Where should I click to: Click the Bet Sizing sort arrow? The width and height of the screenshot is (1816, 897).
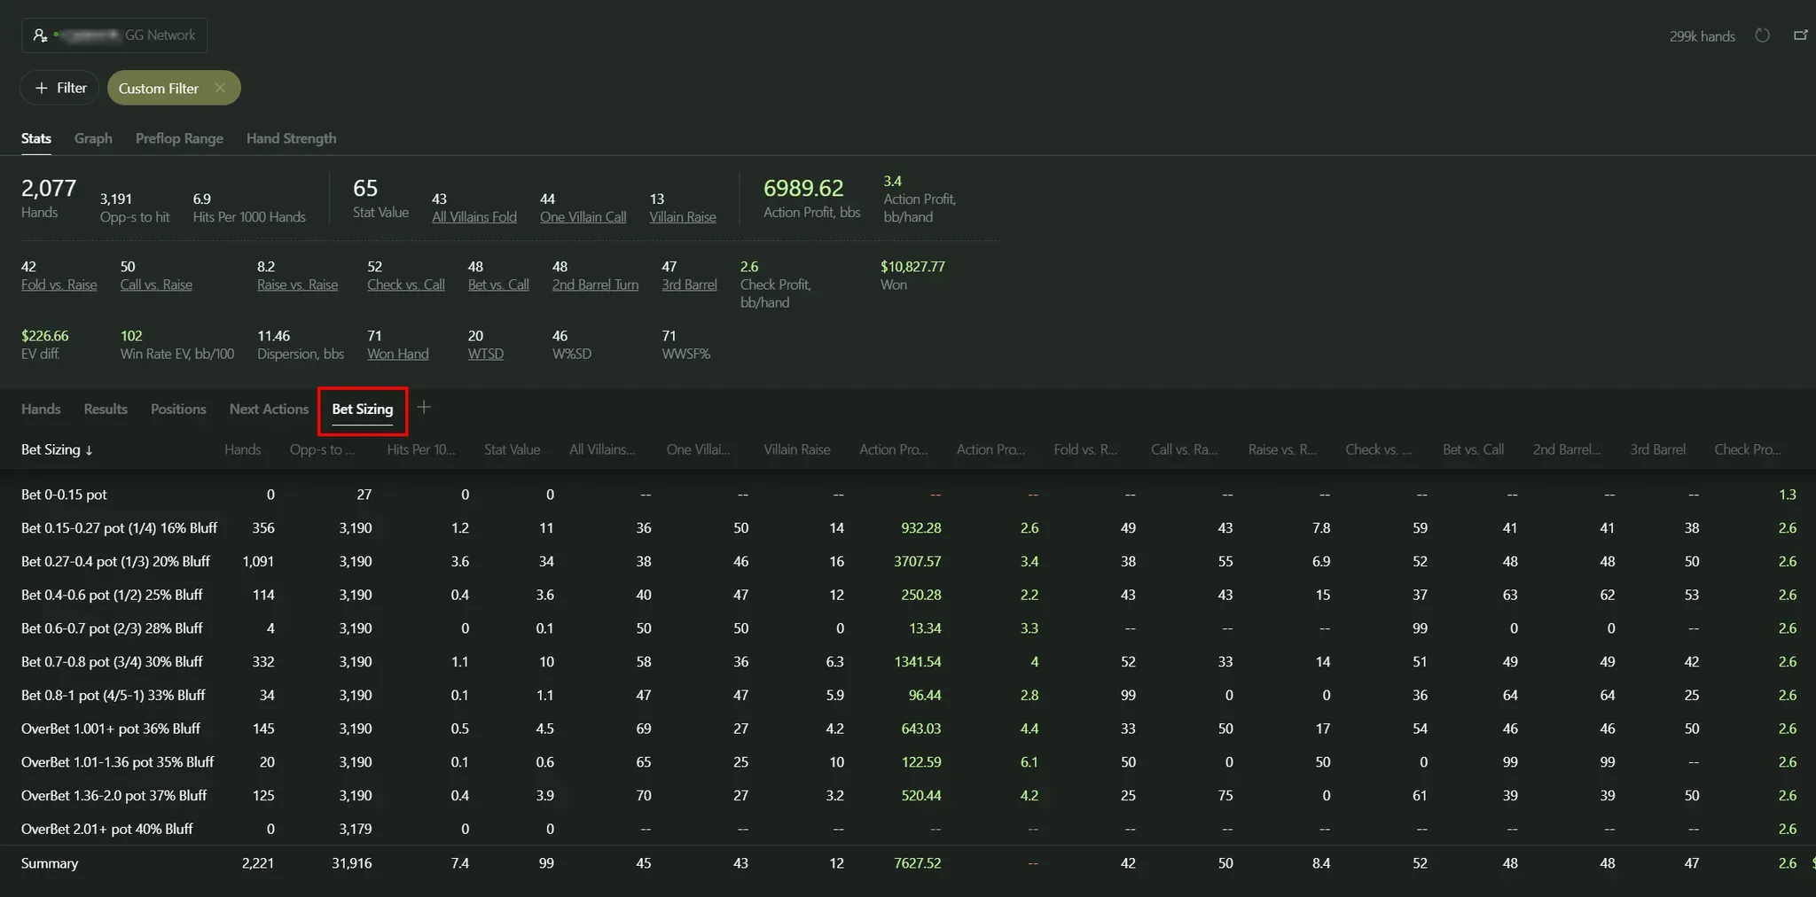[x=89, y=450]
